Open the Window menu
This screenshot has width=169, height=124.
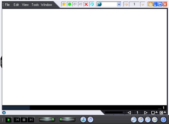tap(46, 5)
